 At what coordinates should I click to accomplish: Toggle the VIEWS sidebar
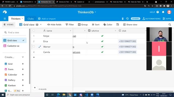pyautogui.click(x=8, y=25)
